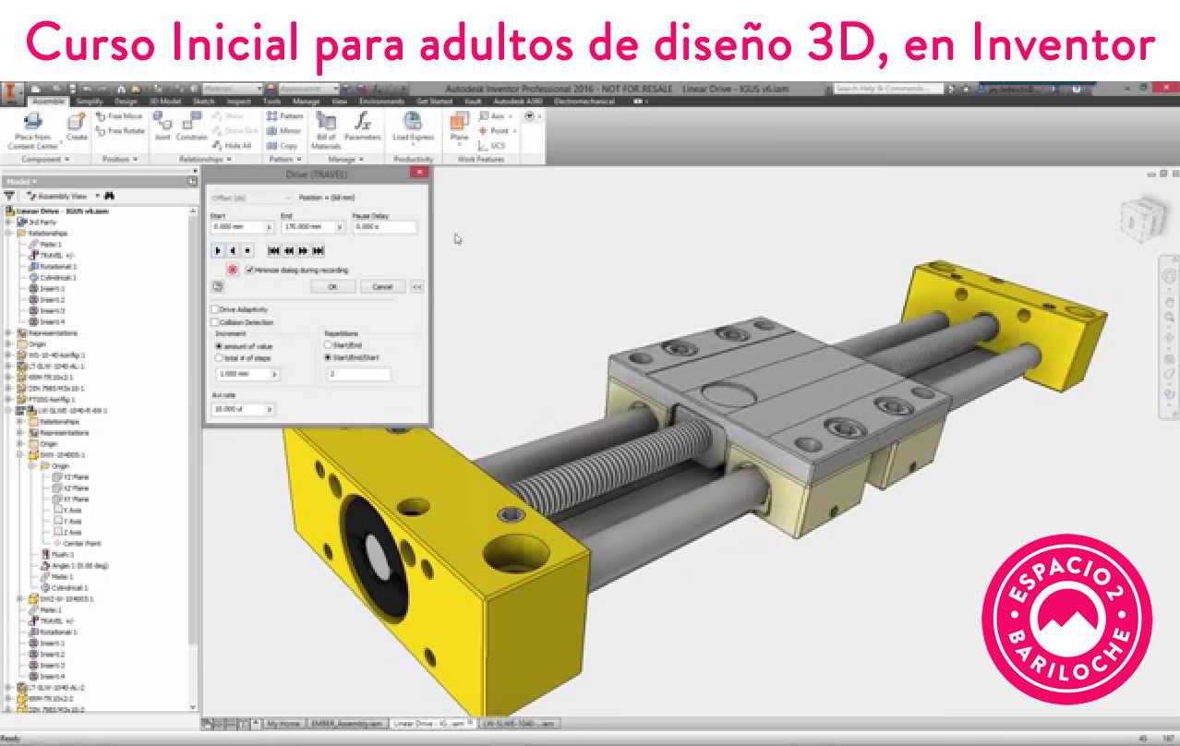Open the My Home document tab
The width and height of the screenshot is (1180, 746).
[x=283, y=724]
